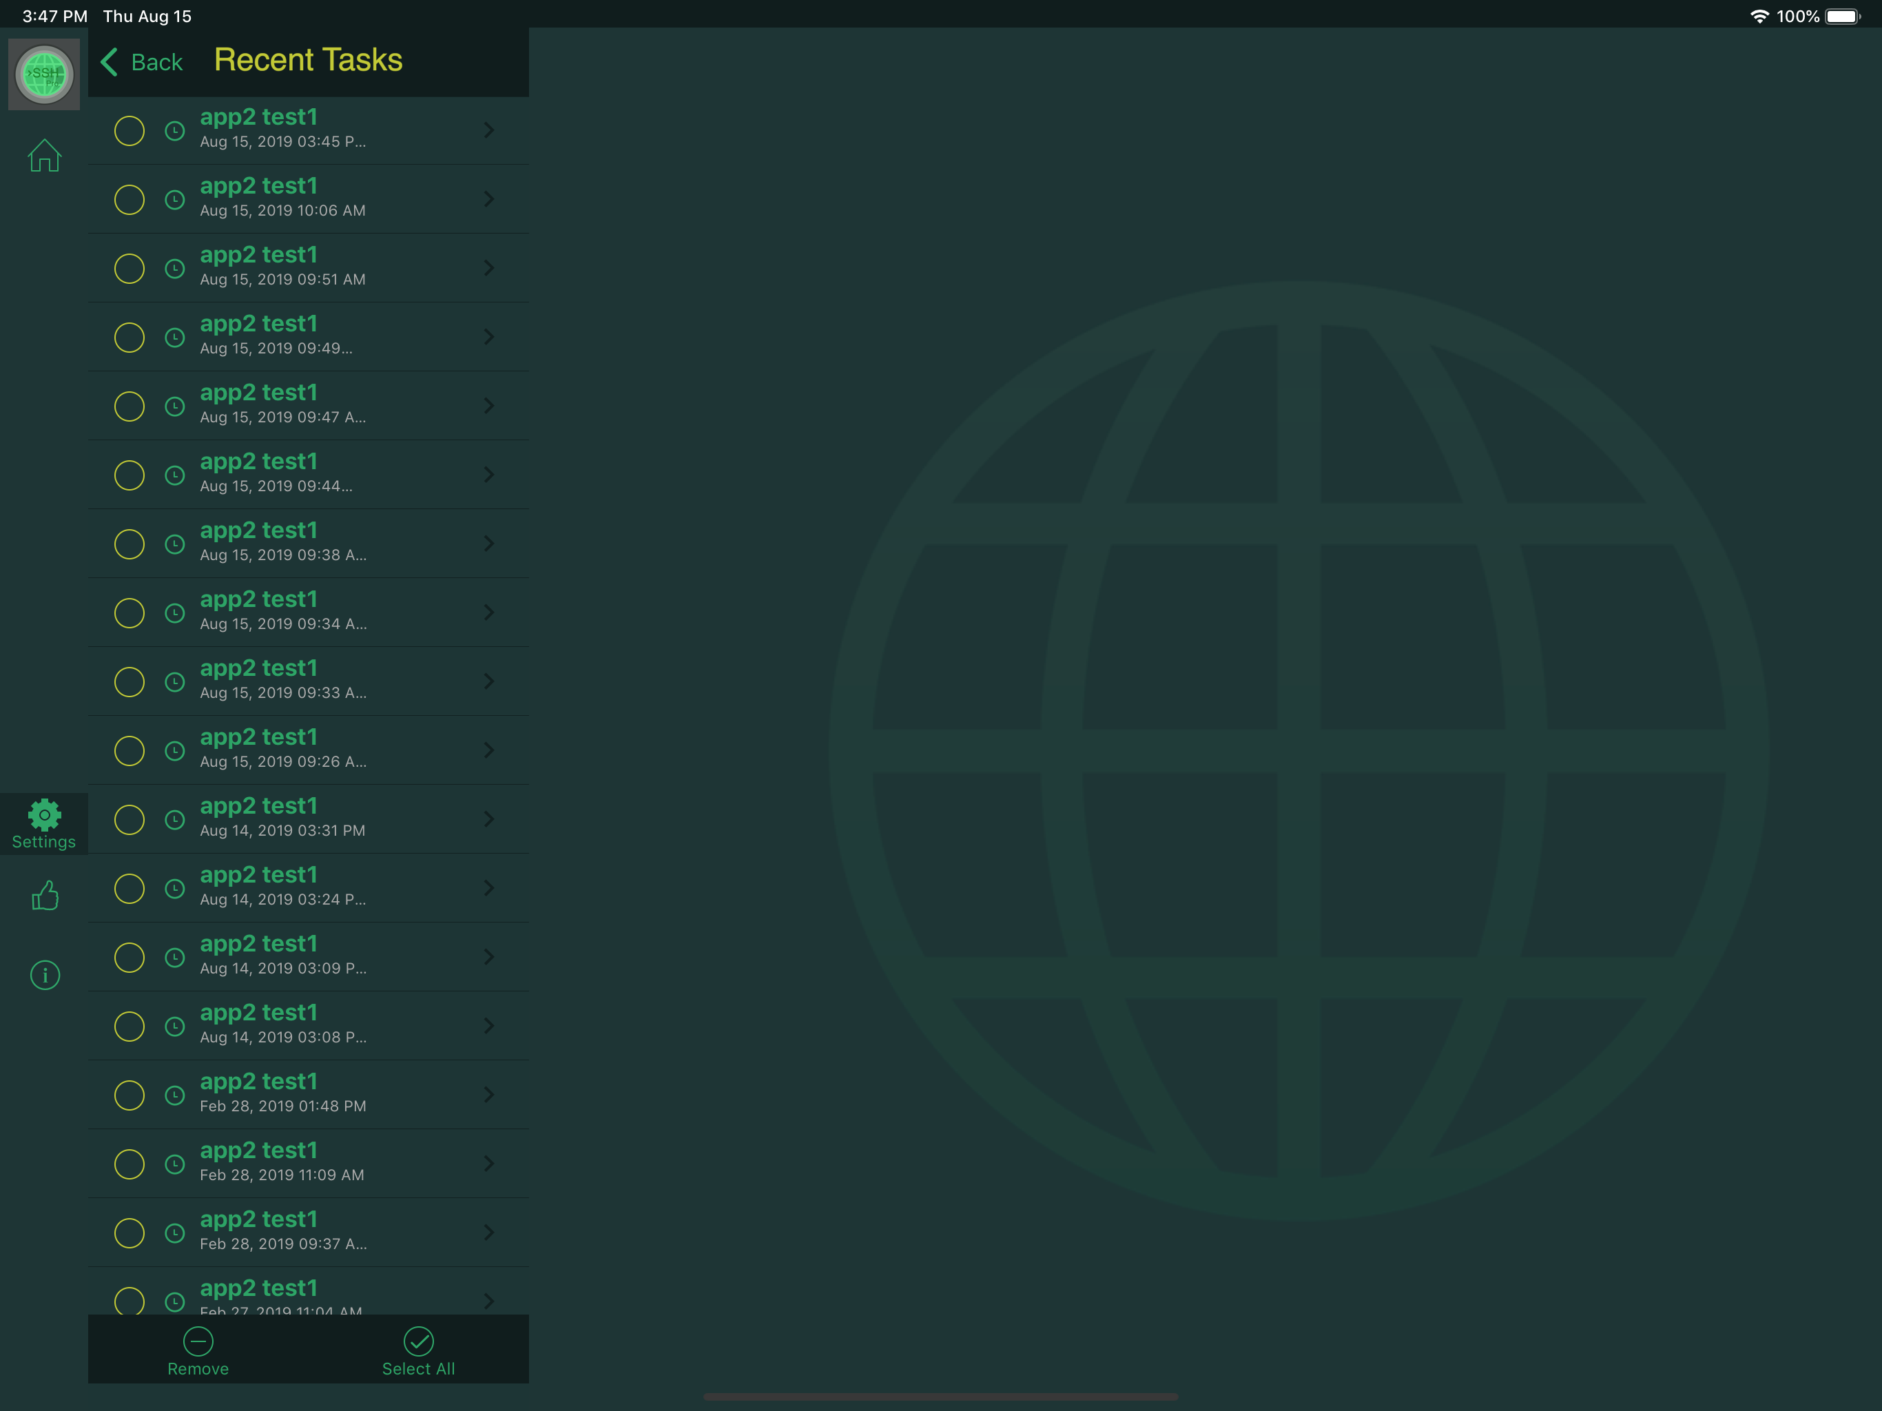This screenshot has height=1411, width=1882.
Task: Open the Feb 28 11:09 AM task chevron
Action: click(x=489, y=1164)
